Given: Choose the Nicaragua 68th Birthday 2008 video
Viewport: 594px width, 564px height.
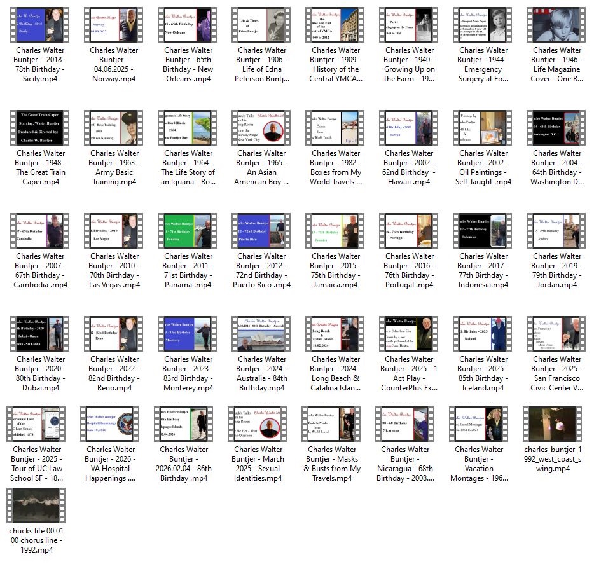Looking at the screenshot, I should pyautogui.click(x=405, y=424).
